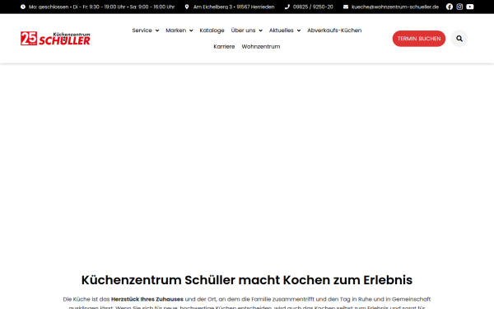
Task: Open the Facebook page icon
Action: click(x=450, y=7)
